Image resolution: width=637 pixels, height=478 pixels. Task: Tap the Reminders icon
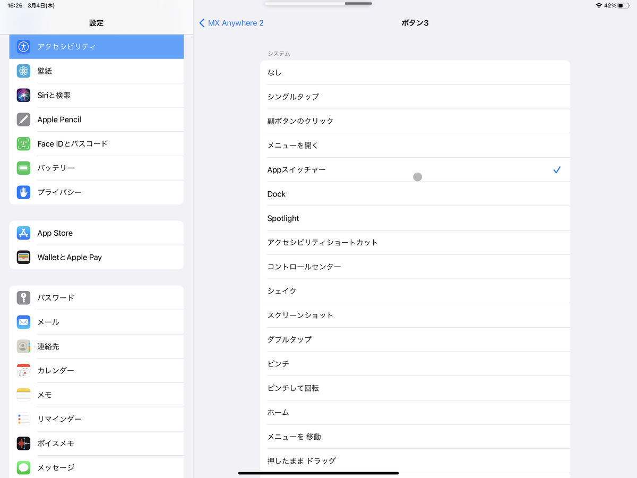(23, 420)
